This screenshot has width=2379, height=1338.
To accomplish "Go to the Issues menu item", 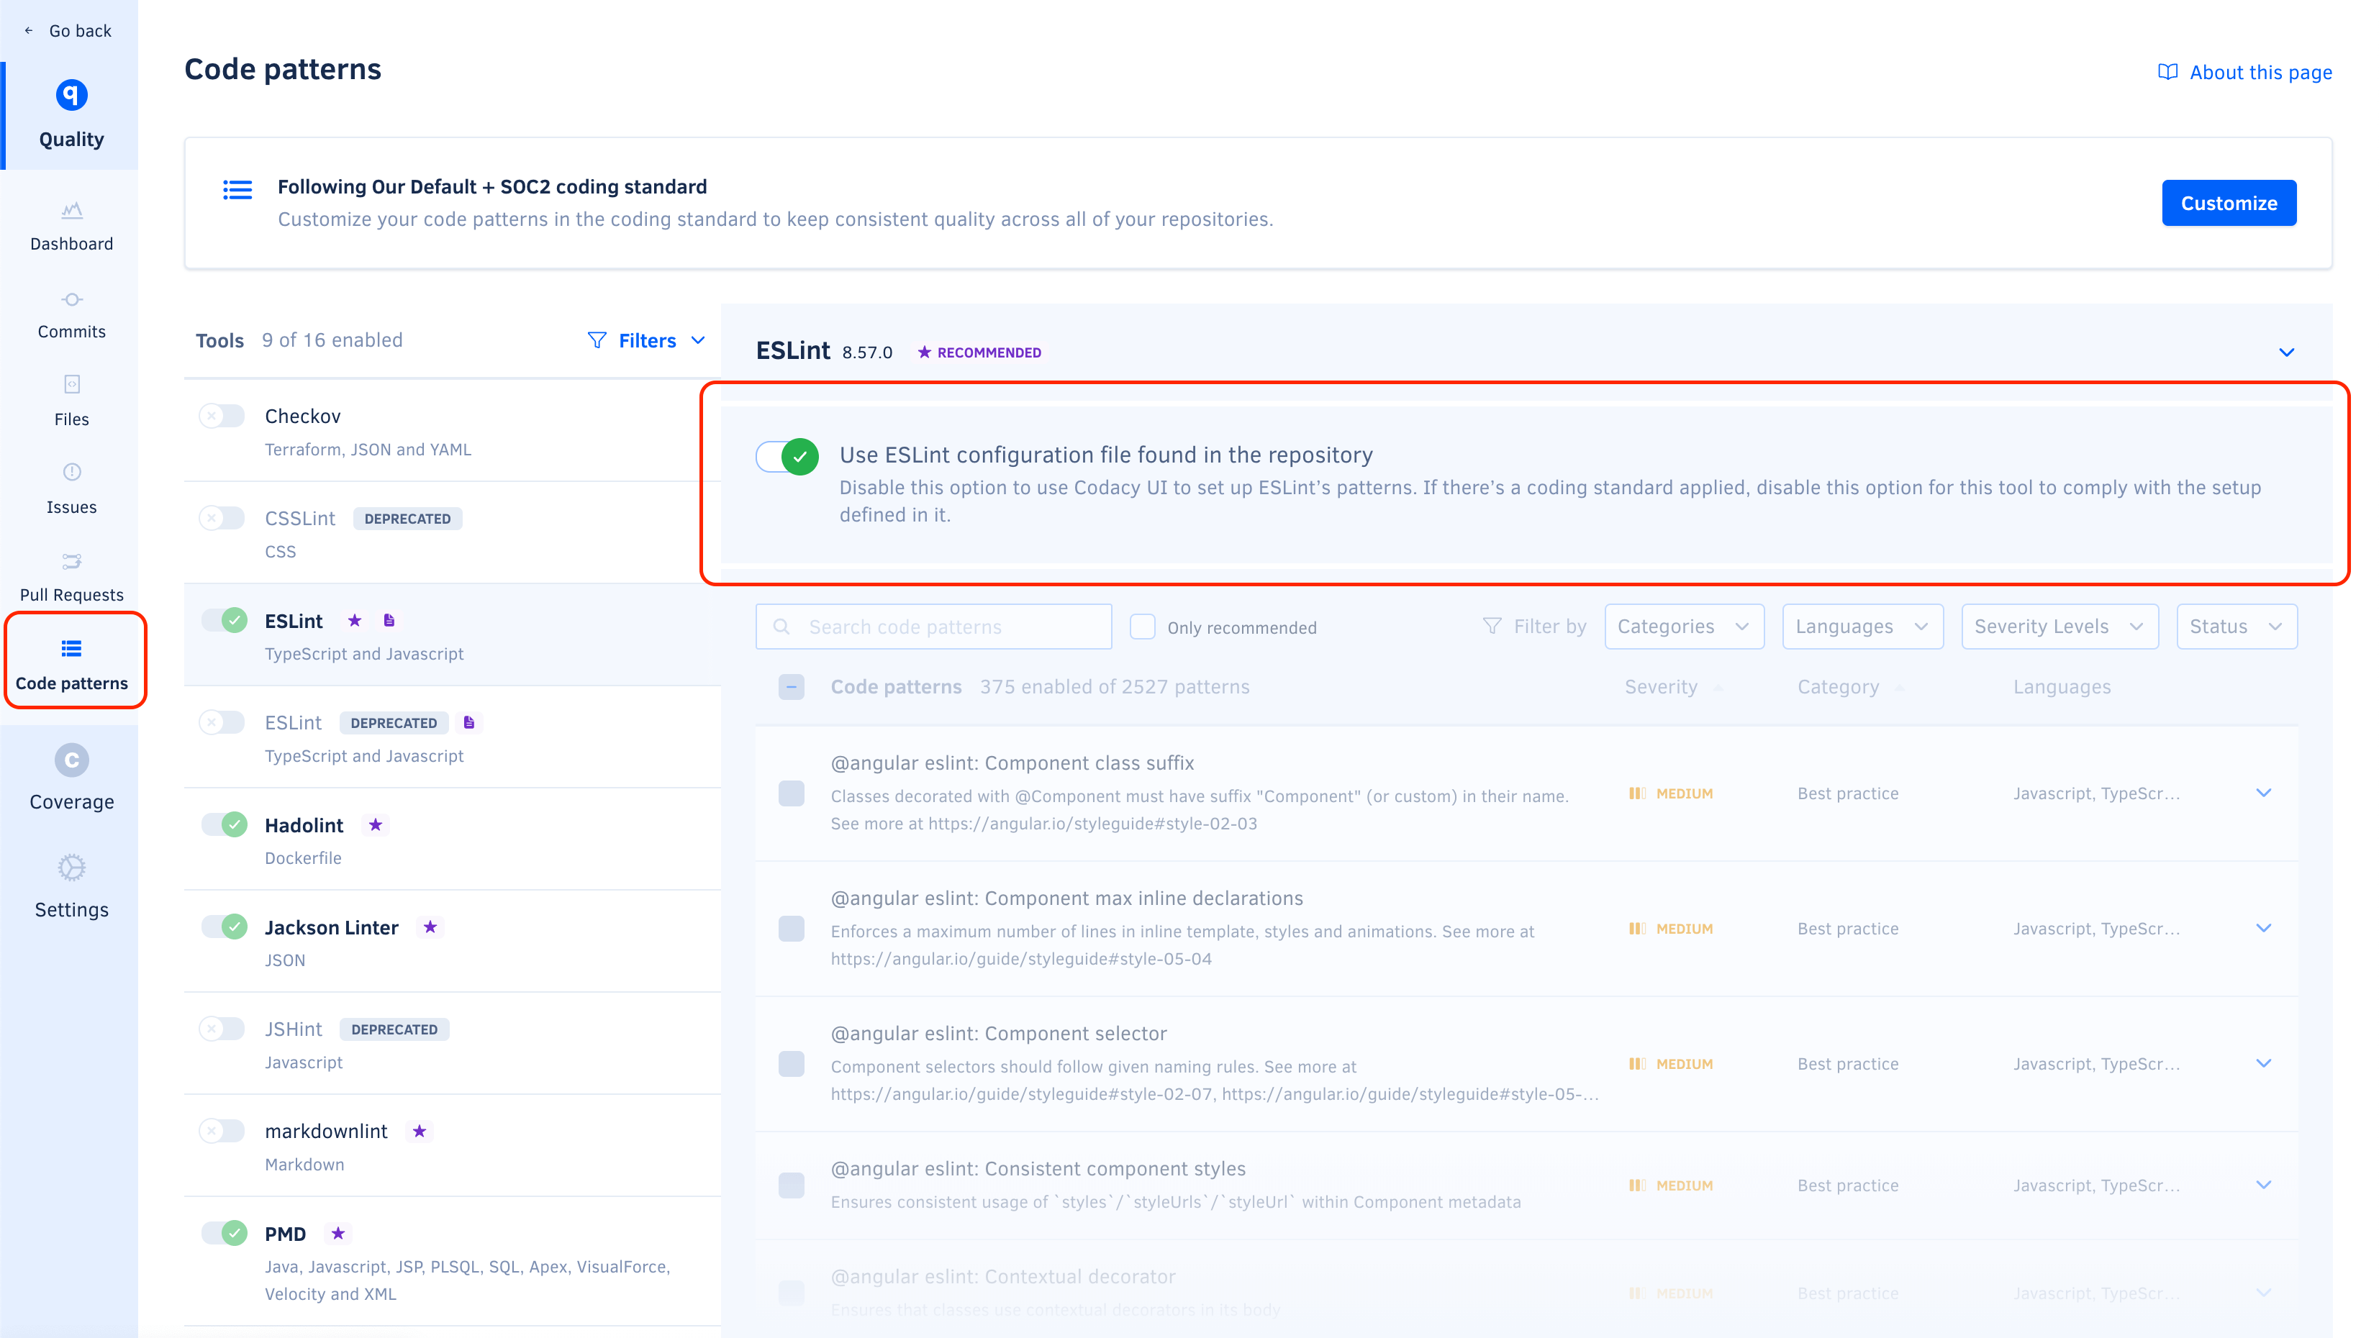I will click(71, 489).
